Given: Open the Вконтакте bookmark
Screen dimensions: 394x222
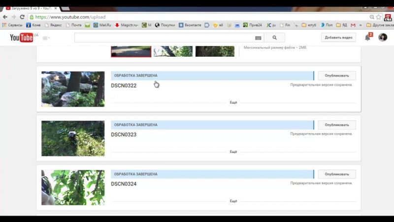Looking at the screenshot, I should pos(190,25).
